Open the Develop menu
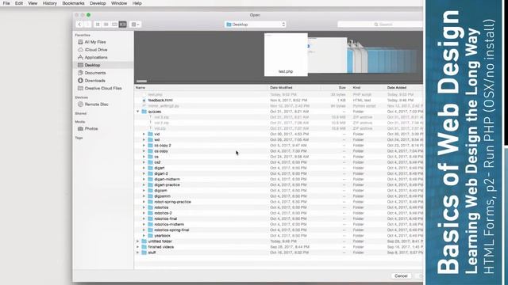508x285 pixels. click(x=98, y=3)
